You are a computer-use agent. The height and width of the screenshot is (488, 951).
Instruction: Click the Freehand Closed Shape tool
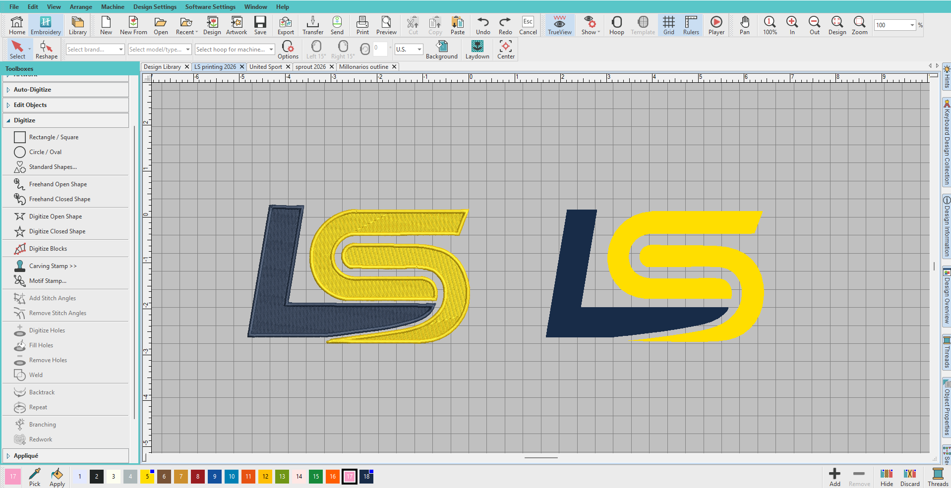(59, 199)
